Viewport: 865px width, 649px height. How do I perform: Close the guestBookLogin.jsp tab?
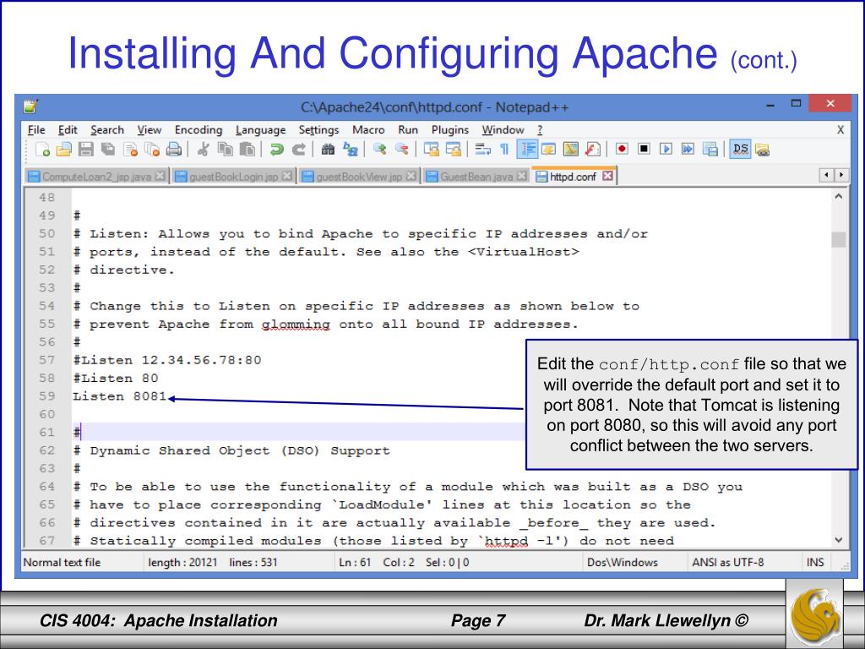287,176
